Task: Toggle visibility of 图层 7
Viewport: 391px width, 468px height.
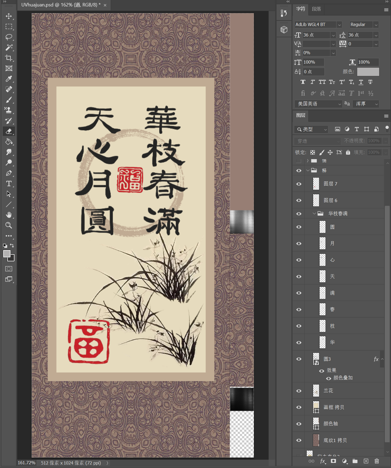Action: (299, 184)
